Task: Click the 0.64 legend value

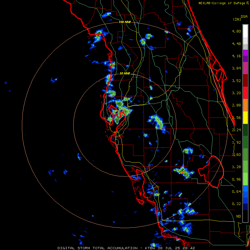Action: point(236,191)
